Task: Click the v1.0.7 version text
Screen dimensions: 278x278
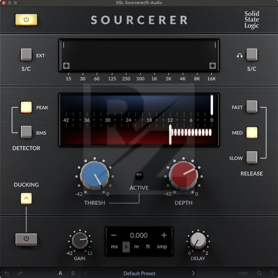Action: coord(243,273)
